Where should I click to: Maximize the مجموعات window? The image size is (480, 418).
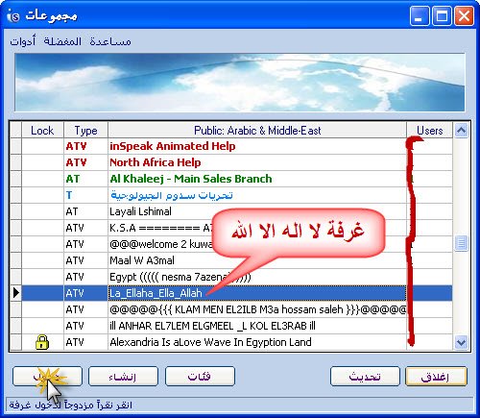(442, 16)
